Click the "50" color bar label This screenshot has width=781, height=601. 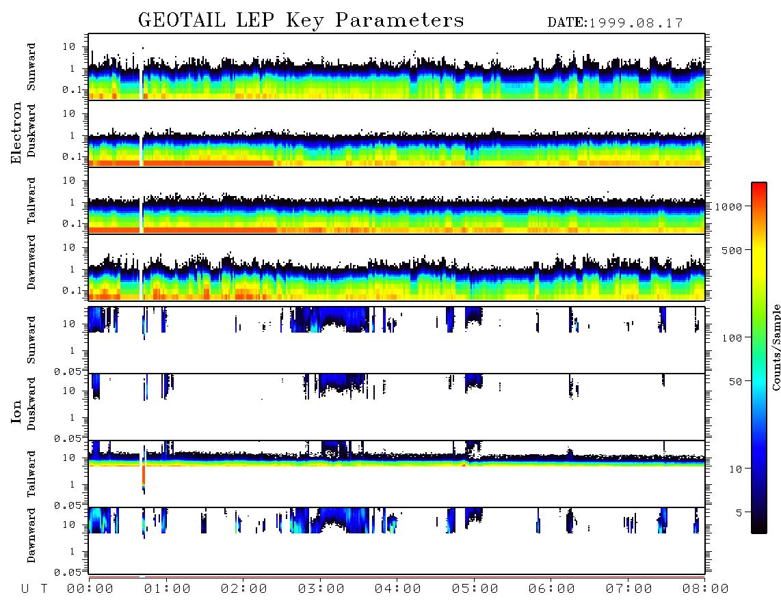(736, 382)
